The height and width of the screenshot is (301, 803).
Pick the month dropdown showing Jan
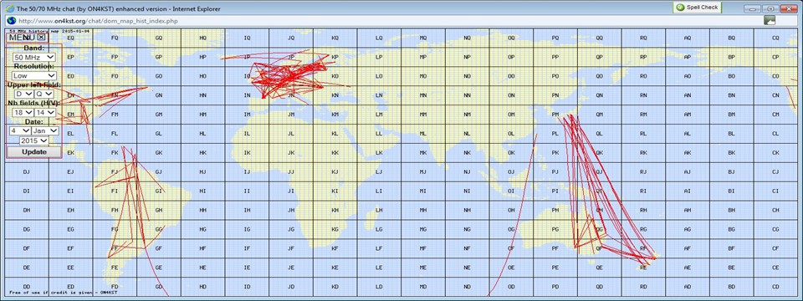click(45, 130)
